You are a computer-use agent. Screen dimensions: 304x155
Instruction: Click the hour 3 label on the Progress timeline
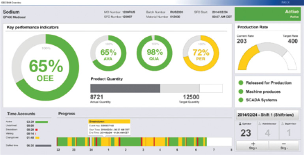coord(143,150)
